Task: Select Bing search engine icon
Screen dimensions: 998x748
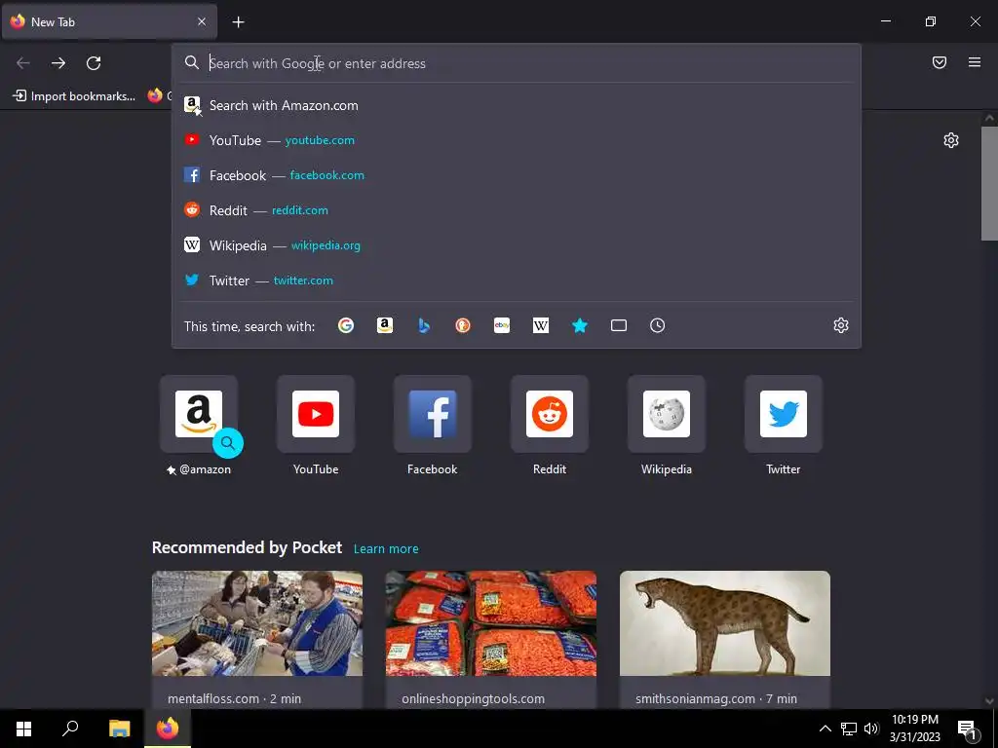Action: coord(424,325)
